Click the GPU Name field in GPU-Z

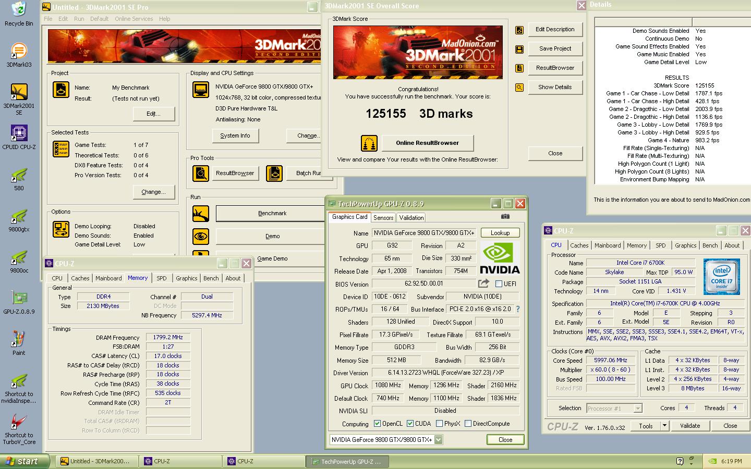[x=424, y=233]
